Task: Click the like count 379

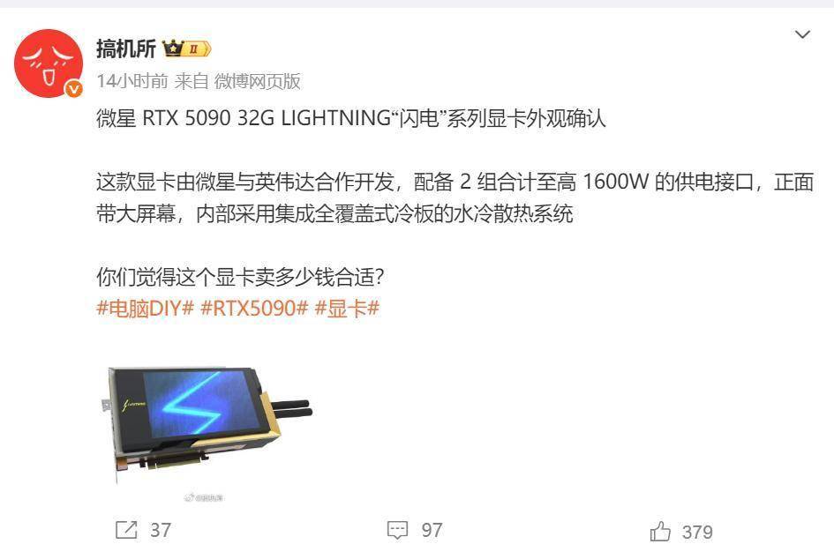Action: pyautogui.click(x=697, y=532)
